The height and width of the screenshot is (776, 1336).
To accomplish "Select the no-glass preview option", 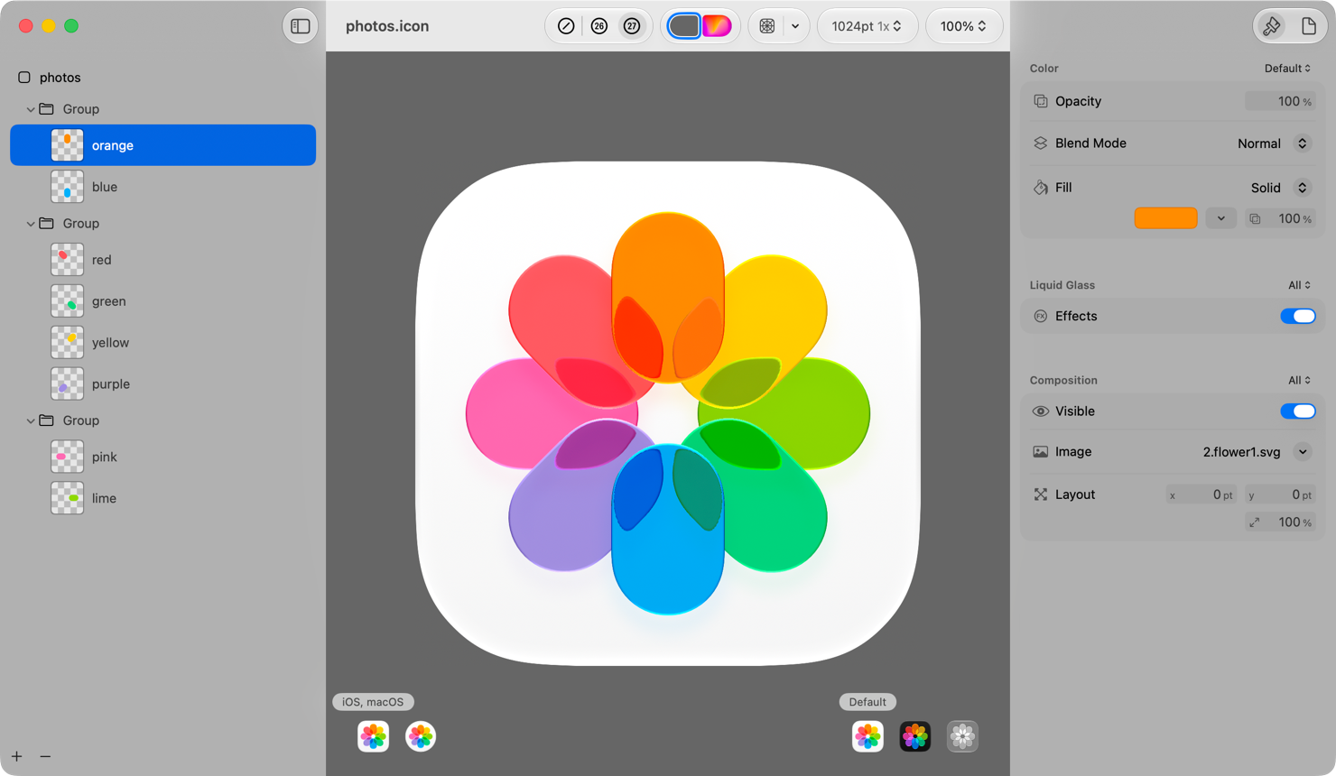I will [566, 26].
